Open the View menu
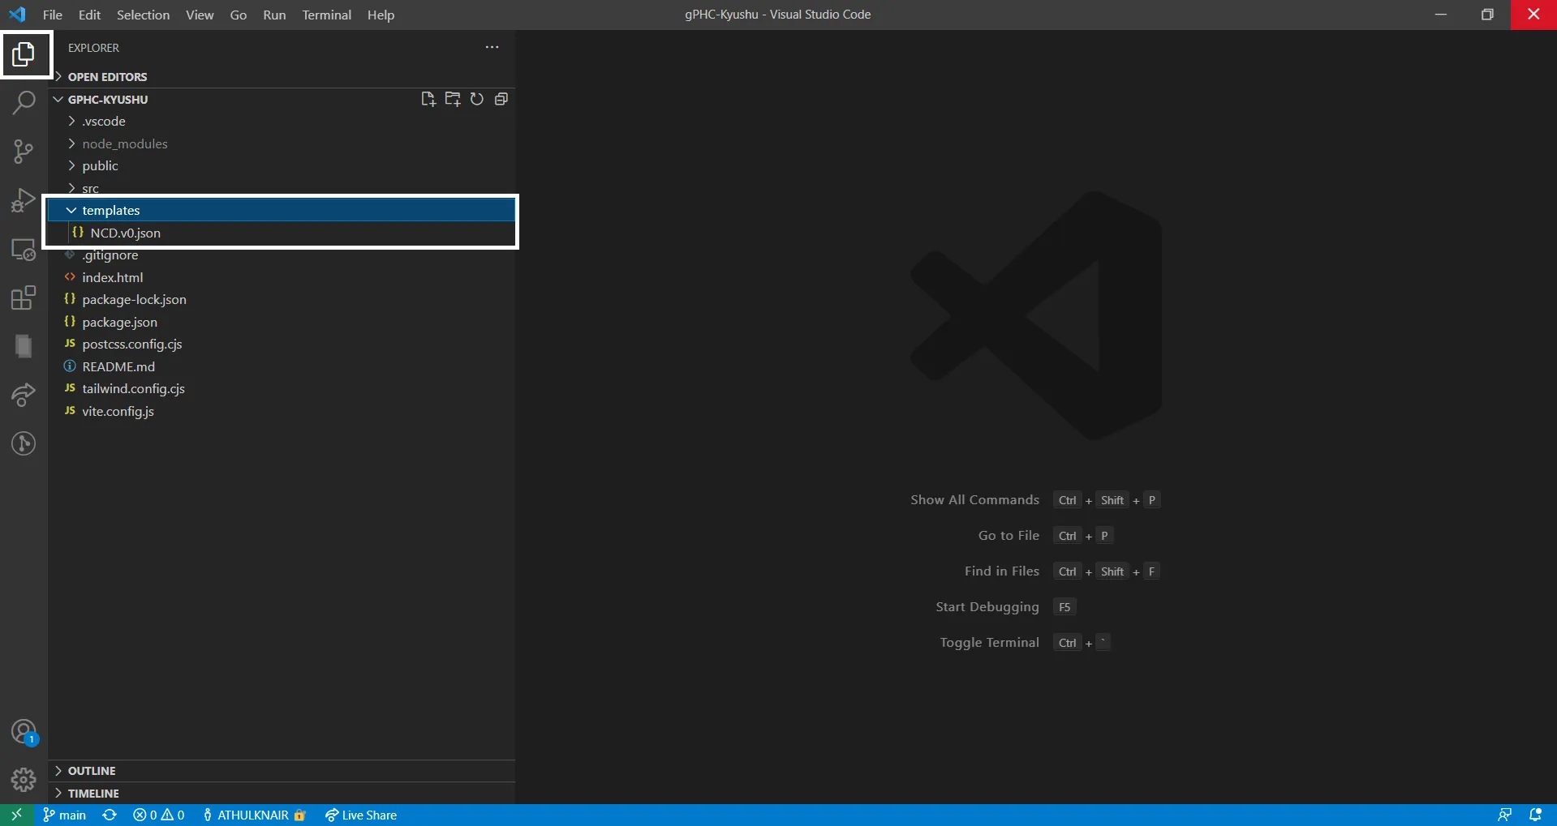Screen dimensions: 1557x826 pyautogui.click(x=199, y=15)
